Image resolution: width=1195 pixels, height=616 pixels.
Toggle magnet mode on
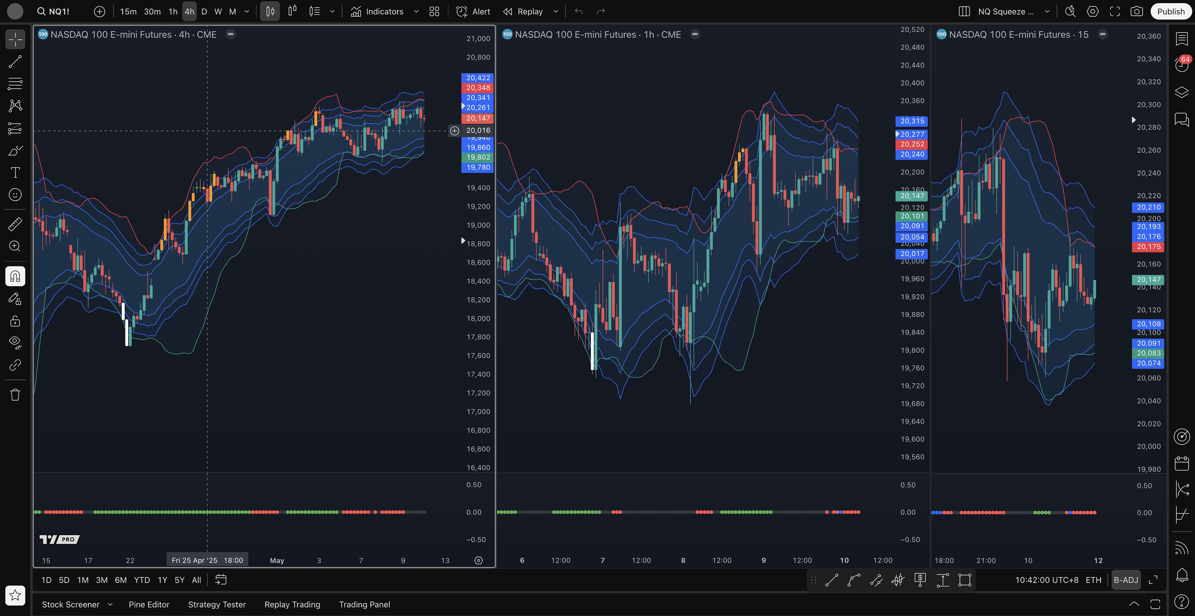click(x=15, y=276)
